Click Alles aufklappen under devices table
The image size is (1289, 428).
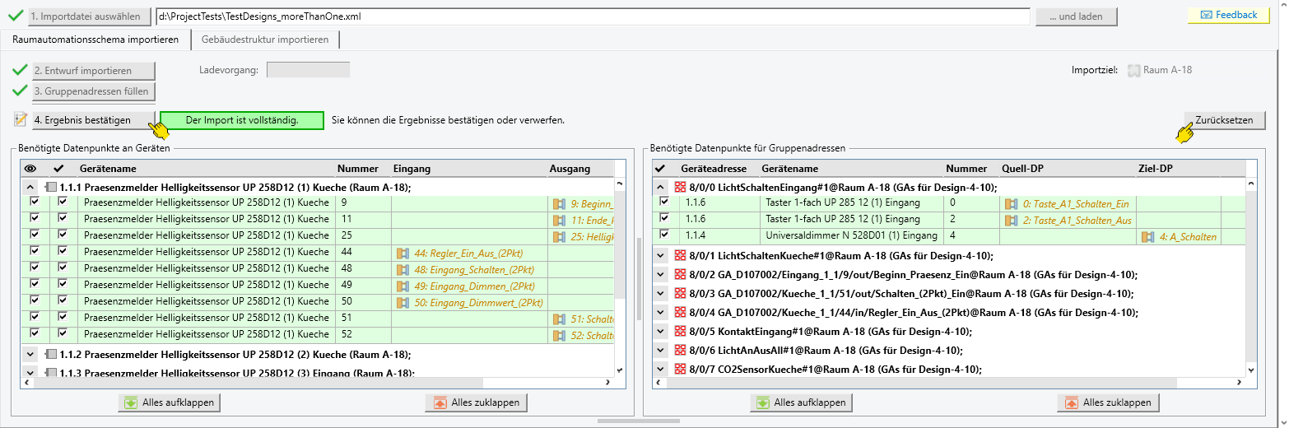point(169,402)
